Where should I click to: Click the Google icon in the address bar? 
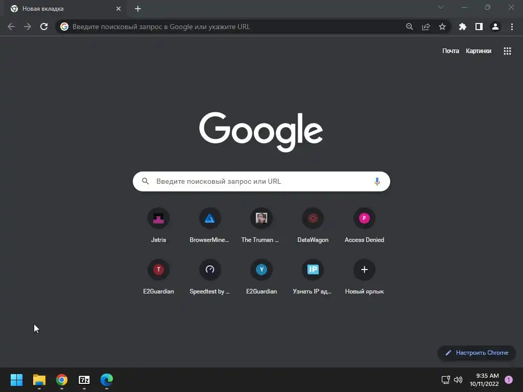click(64, 27)
